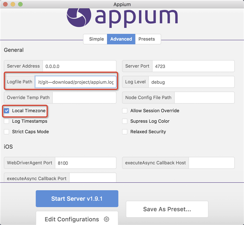Enable Strict Caps Mode checkbox

pos(6,132)
